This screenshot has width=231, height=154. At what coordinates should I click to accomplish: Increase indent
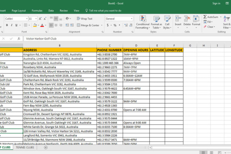pos(72,25)
